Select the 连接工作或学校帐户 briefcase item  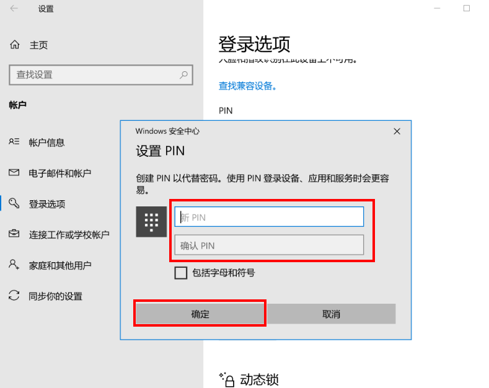click(69, 234)
